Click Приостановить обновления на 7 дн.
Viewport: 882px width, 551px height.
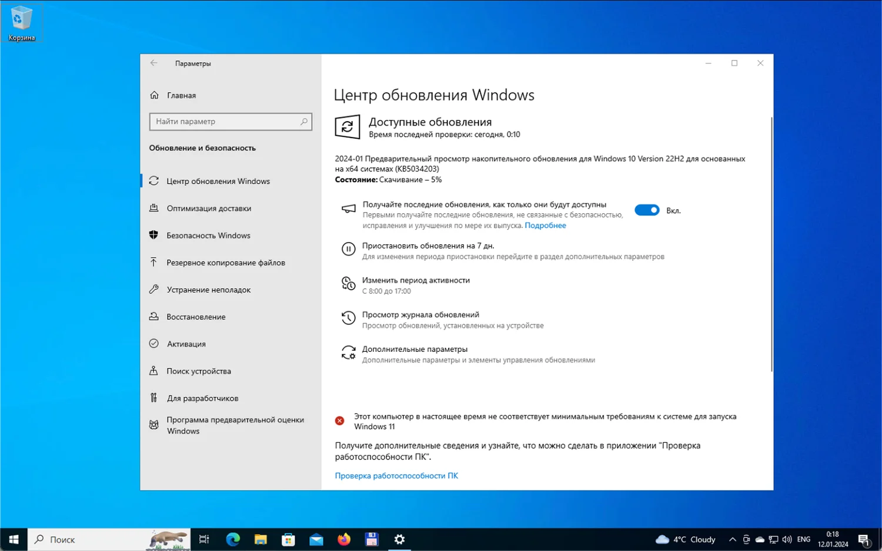tap(428, 246)
